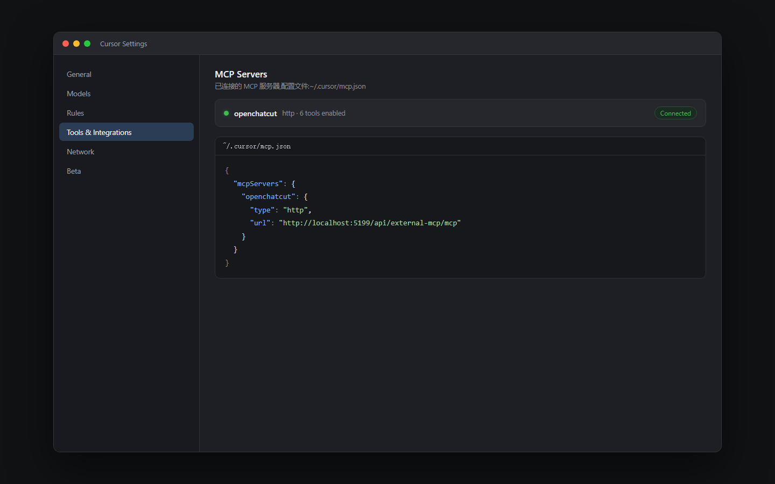The image size is (775, 484).
Task: Close the Cursor Settings window
Action: tap(66, 44)
